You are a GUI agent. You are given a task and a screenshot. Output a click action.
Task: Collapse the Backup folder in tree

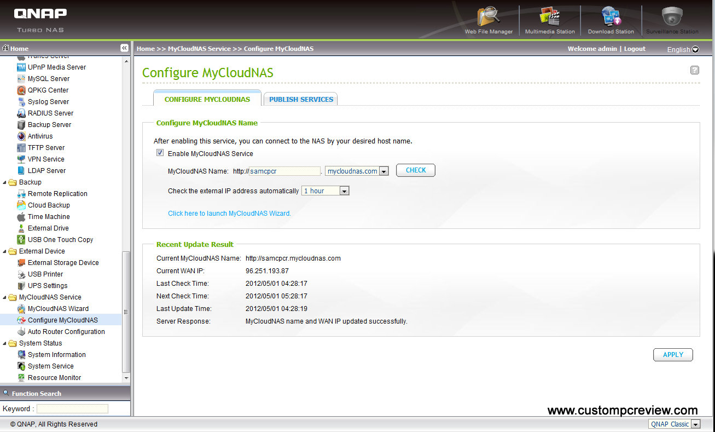(x=5, y=182)
